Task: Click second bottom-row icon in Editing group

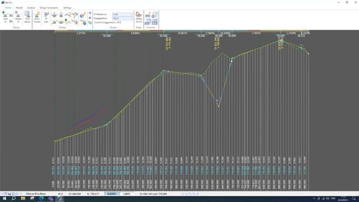Action: (x=61, y=22)
